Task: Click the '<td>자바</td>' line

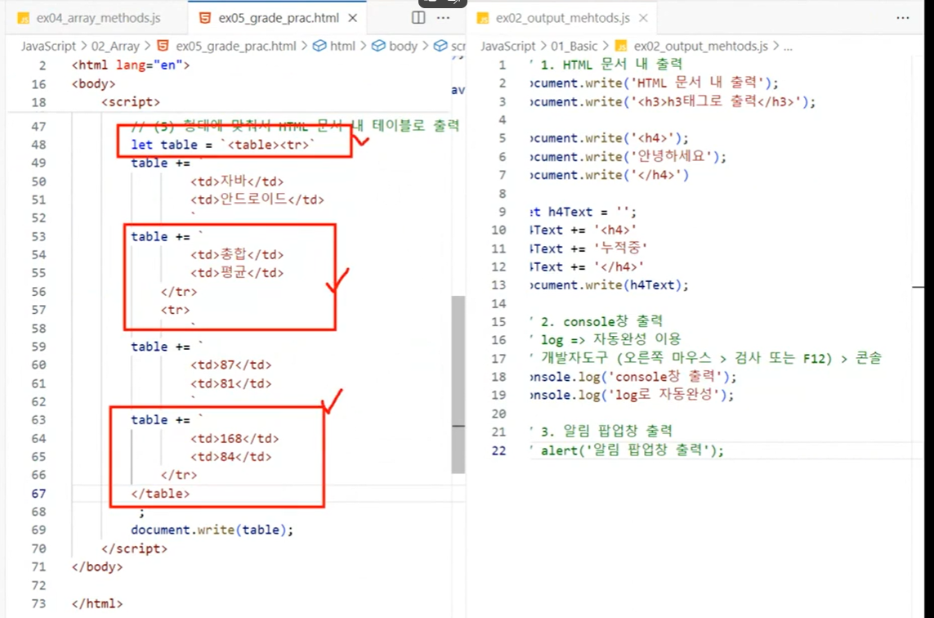Action: (237, 181)
